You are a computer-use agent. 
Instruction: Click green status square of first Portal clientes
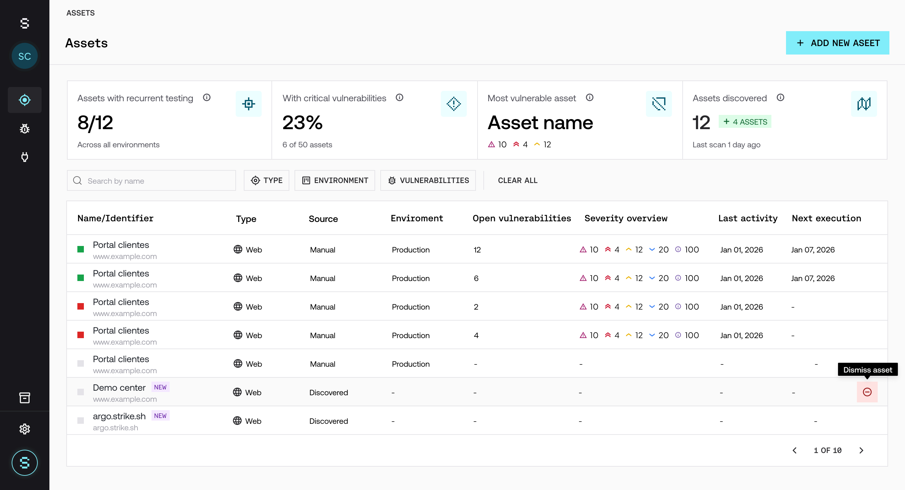80,249
